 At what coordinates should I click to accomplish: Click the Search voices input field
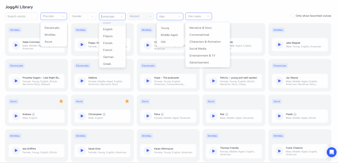[21, 16]
